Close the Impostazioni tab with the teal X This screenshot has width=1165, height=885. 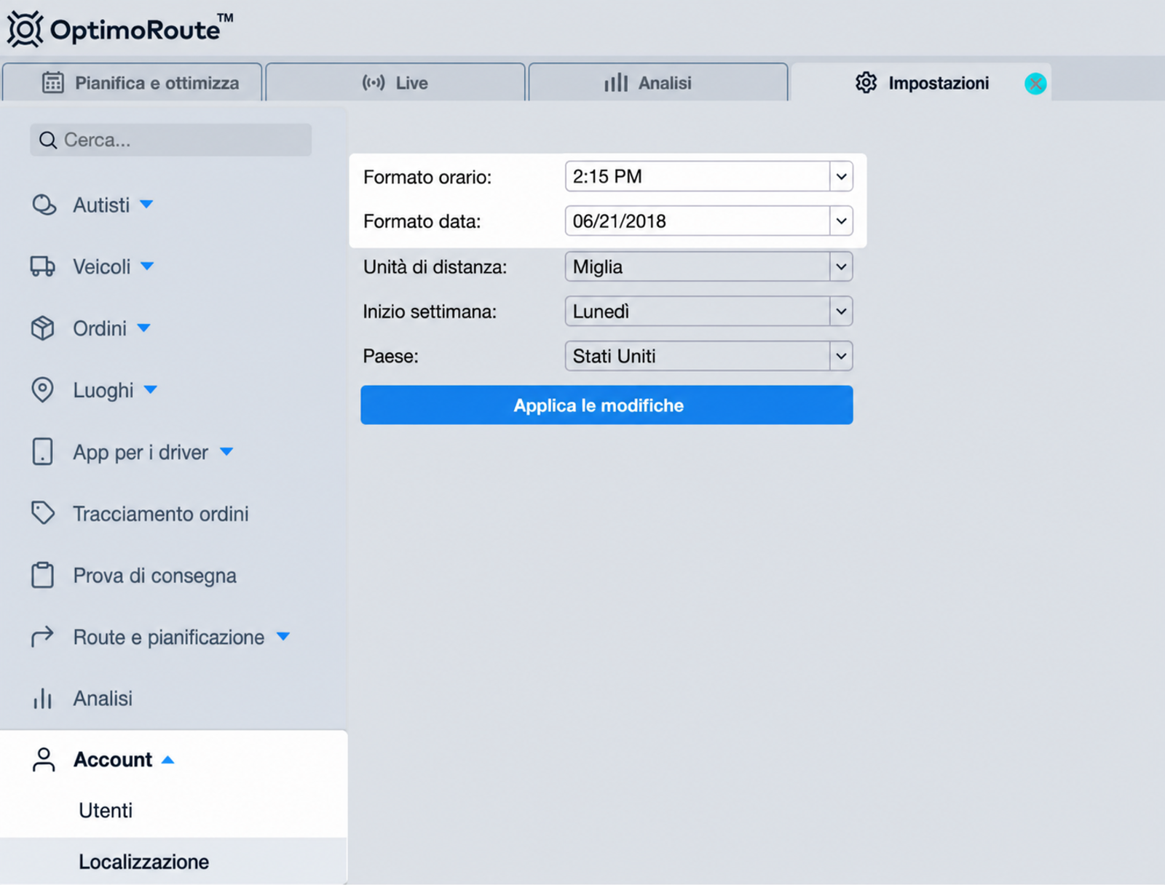pos(1035,84)
